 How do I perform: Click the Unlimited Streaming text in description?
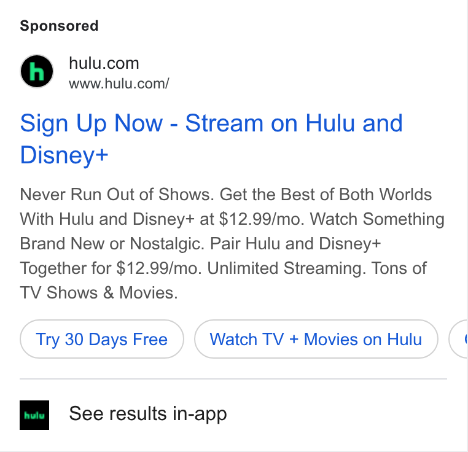coord(287,268)
